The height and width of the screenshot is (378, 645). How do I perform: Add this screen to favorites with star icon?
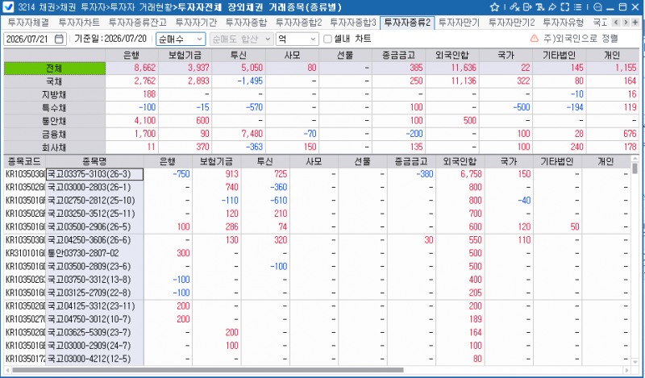[x=495, y=7]
